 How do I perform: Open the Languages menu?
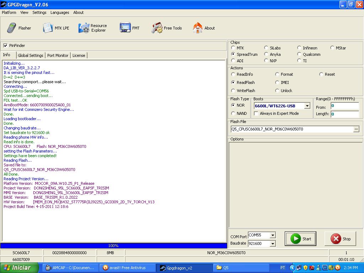pyautogui.click(x=60, y=12)
